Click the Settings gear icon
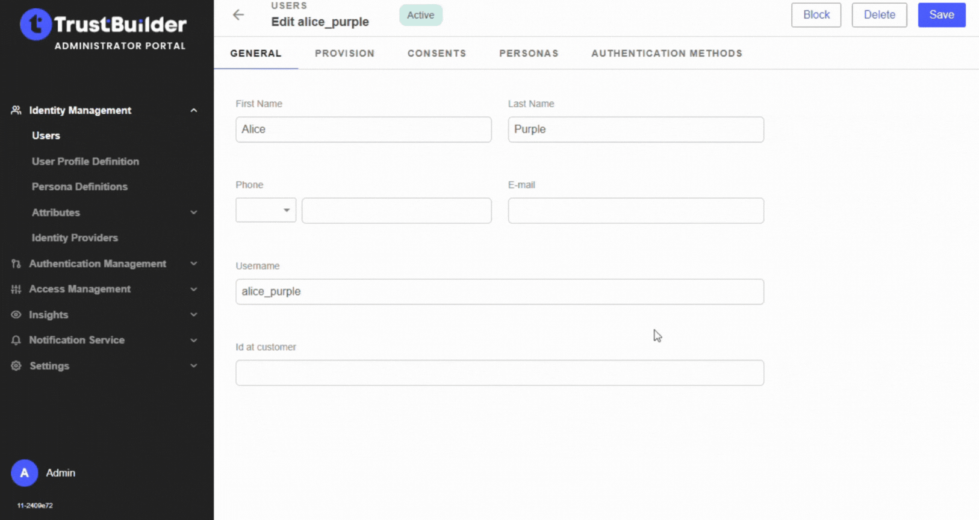The image size is (979, 520). [16, 366]
